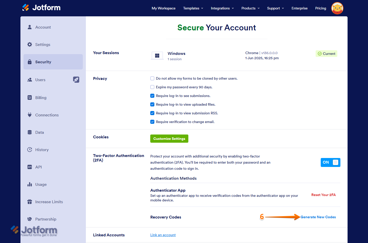Click the Customize Settings button
The height and width of the screenshot is (243, 368).
tap(169, 139)
